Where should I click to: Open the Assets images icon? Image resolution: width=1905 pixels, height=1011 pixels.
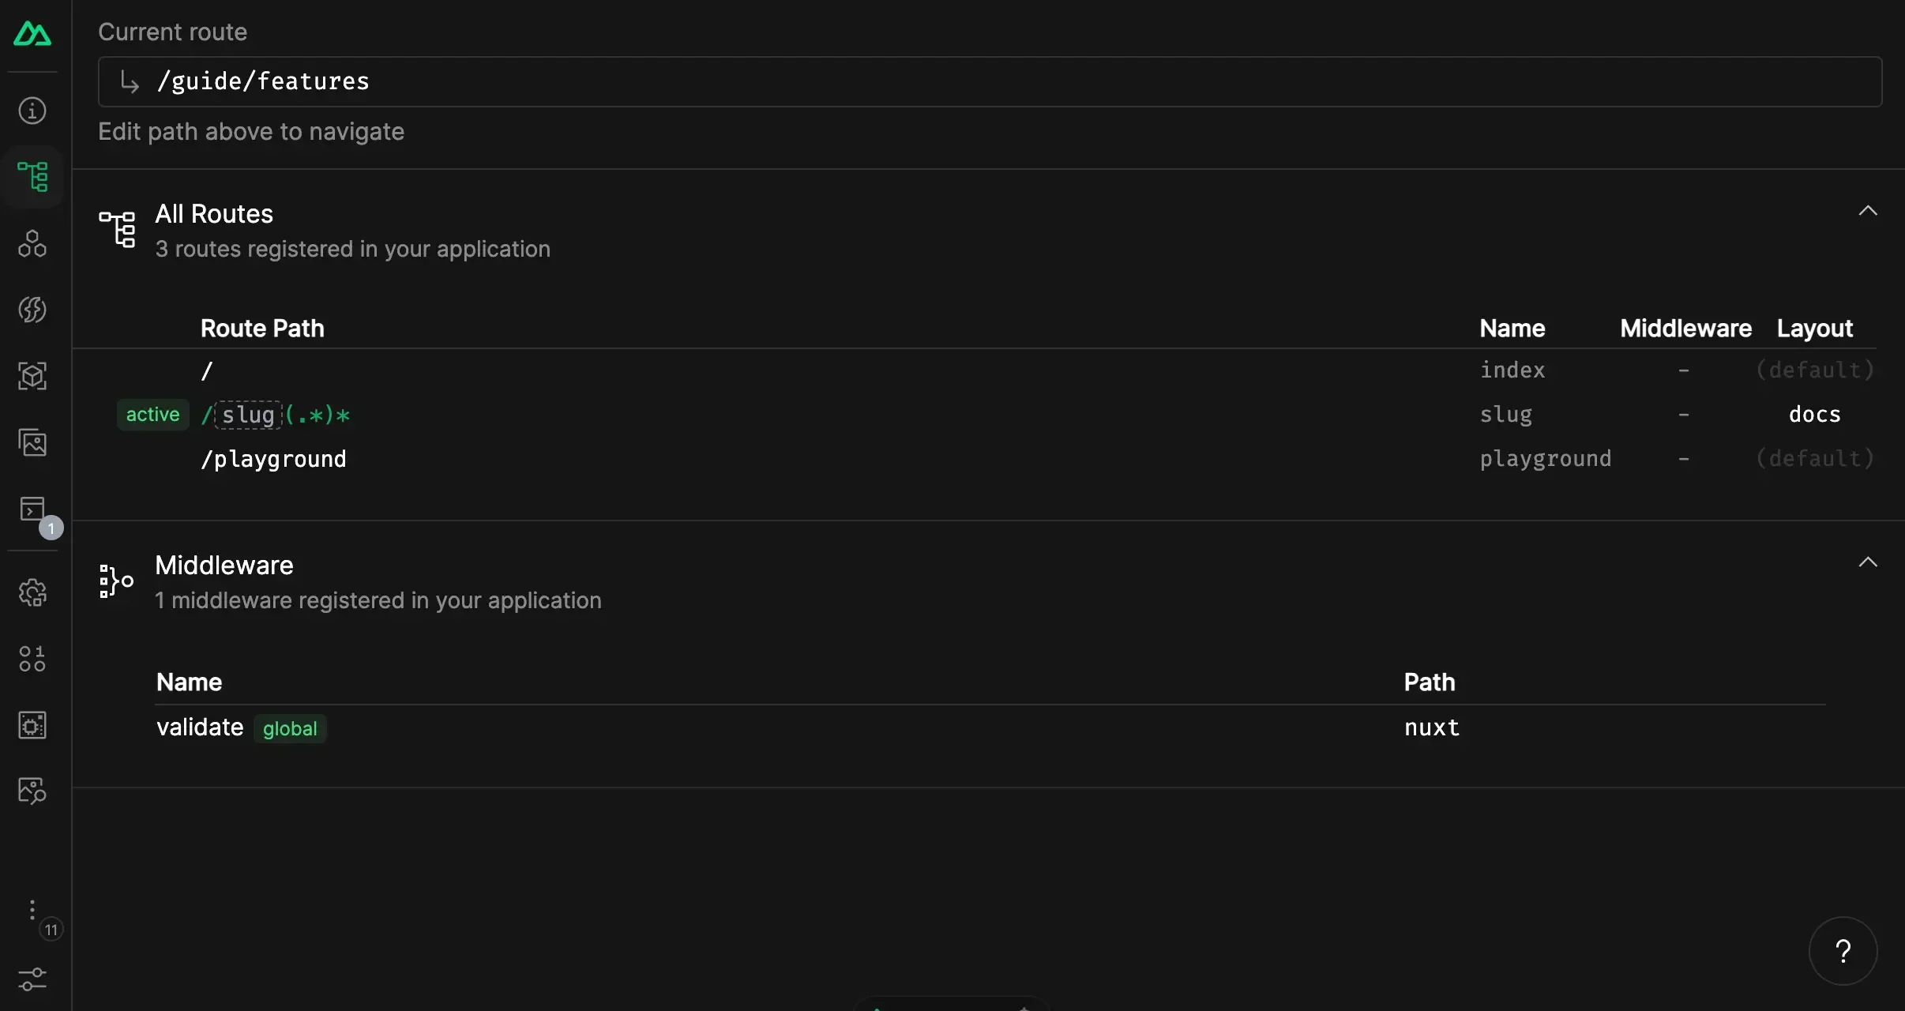[32, 442]
